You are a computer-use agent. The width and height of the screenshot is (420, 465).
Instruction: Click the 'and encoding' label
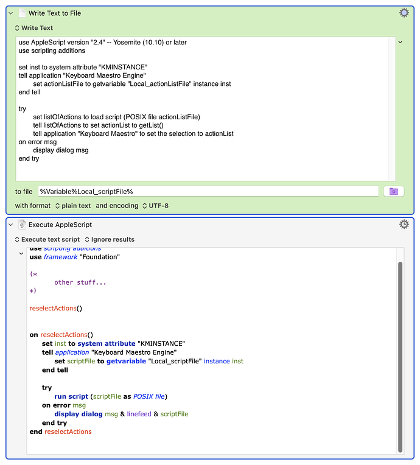coord(117,206)
